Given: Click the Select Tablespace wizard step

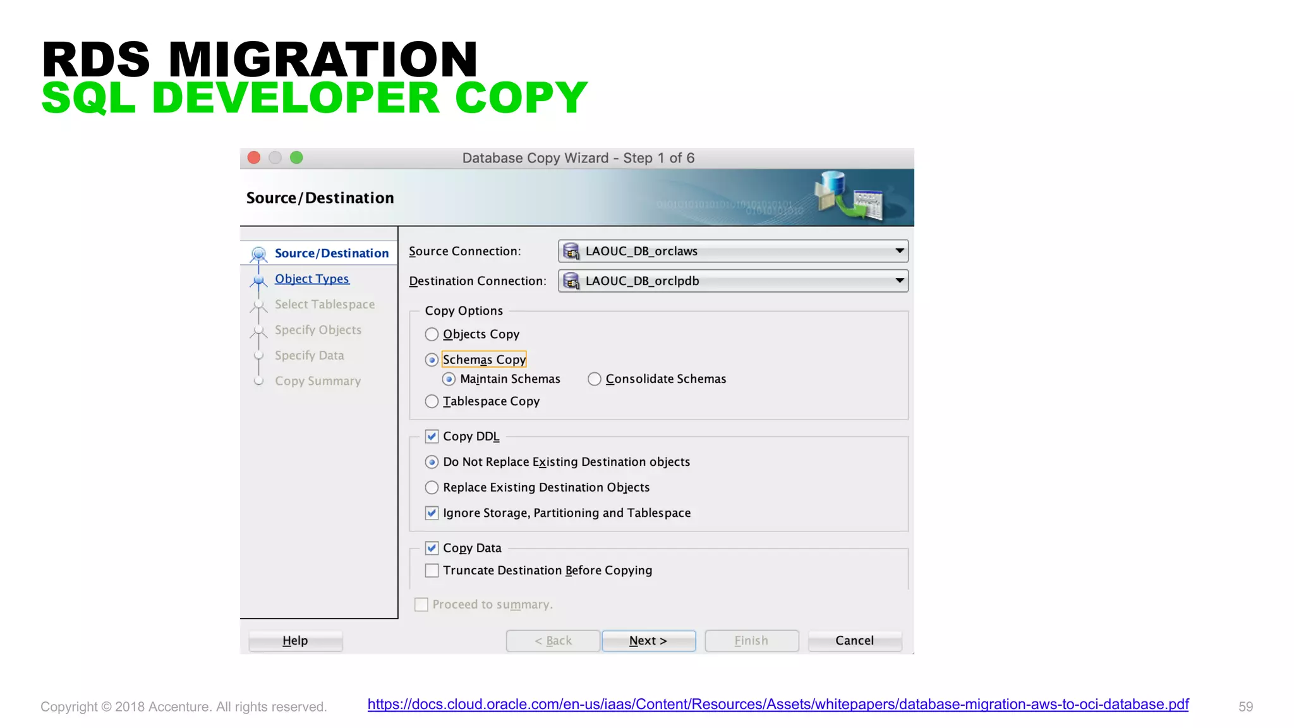Looking at the screenshot, I should (x=325, y=305).
